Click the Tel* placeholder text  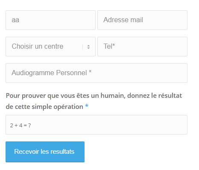tap(109, 46)
